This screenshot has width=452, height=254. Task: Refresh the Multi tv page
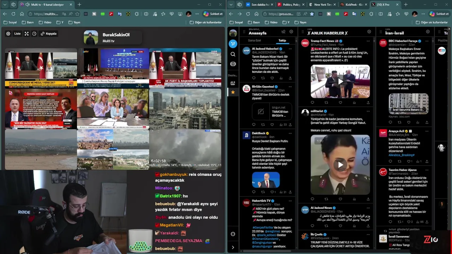click(13, 14)
